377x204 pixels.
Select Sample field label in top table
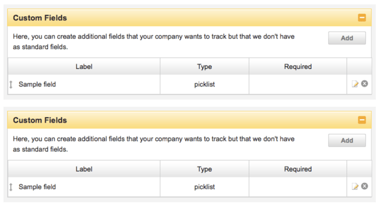pyautogui.click(x=37, y=84)
